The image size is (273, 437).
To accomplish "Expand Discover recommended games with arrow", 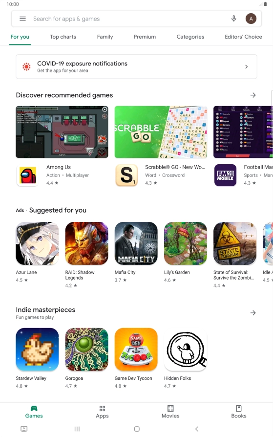I will pos(253,95).
